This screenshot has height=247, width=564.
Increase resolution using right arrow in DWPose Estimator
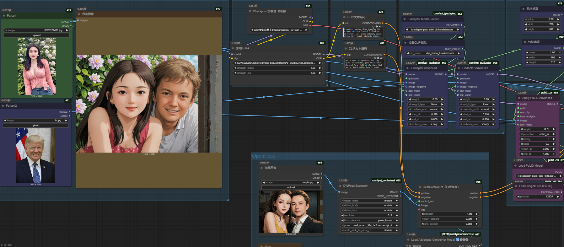pos(396,215)
